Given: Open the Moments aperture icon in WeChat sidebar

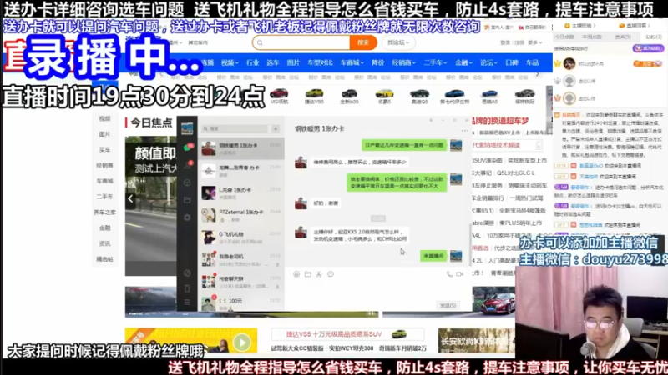Looking at the screenshot, I should click(187, 217).
